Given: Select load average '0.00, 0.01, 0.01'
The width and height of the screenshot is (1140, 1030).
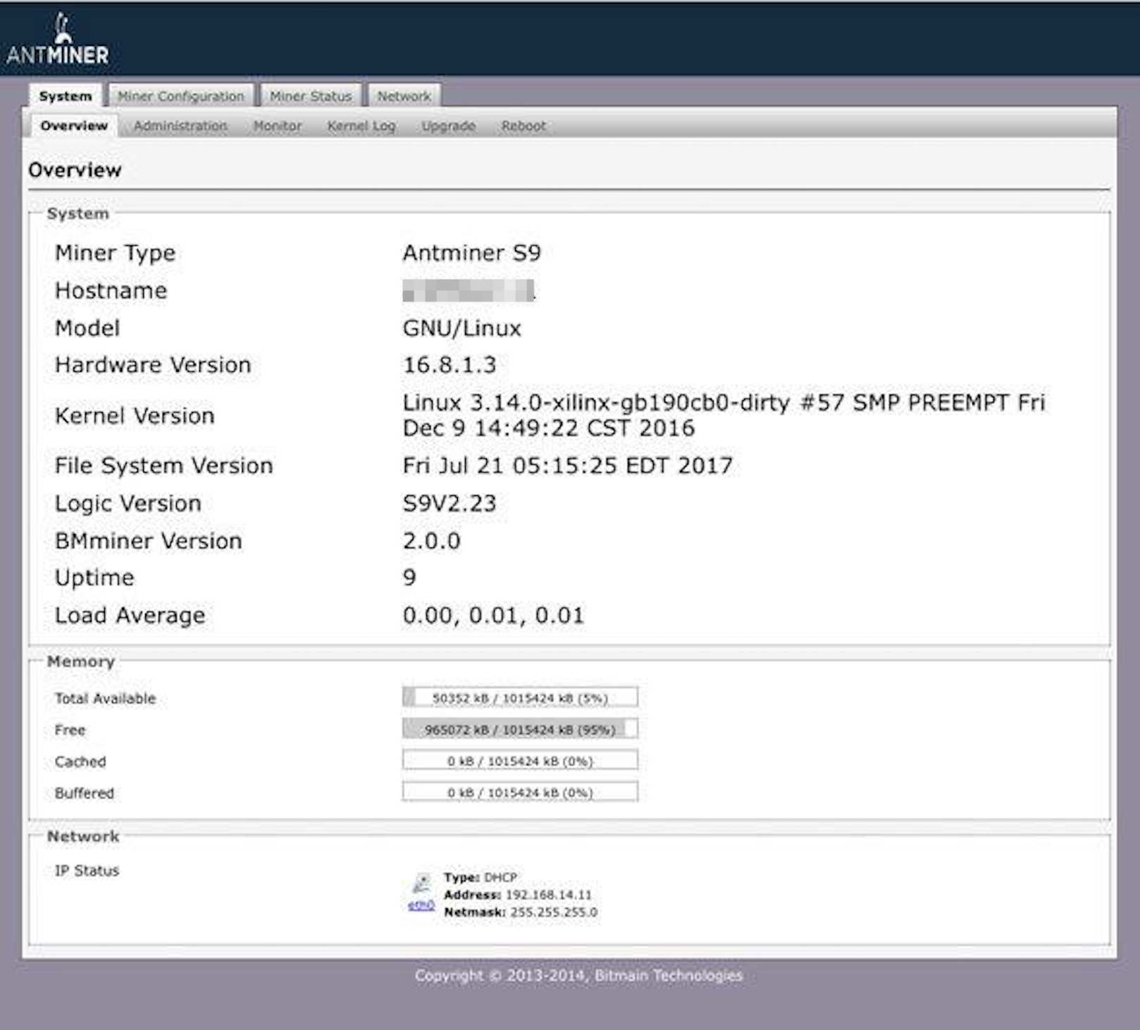Looking at the screenshot, I should [493, 616].
